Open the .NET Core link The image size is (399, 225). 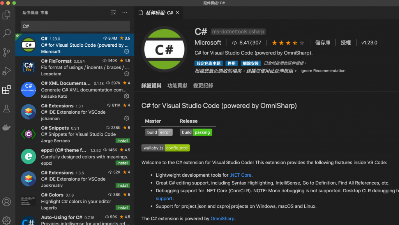(240, 175)
